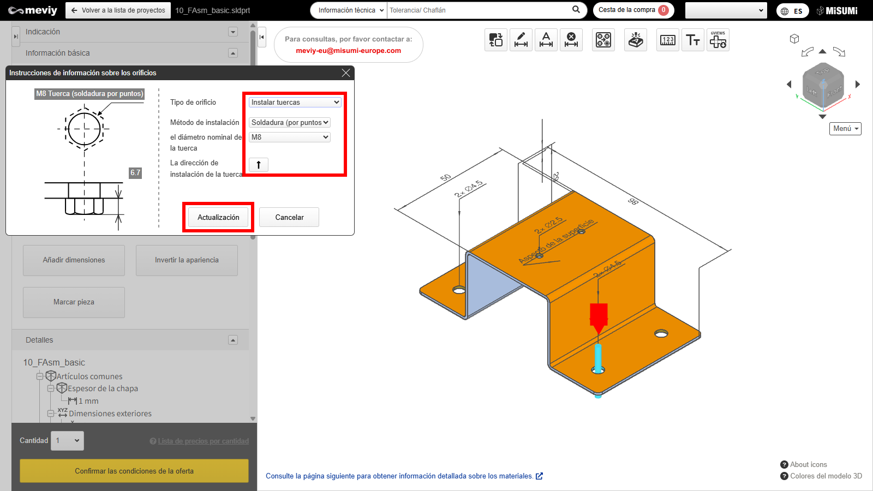873x491 pixels.
Task: Click the delete dimension X icon
Action: point(571,40)
